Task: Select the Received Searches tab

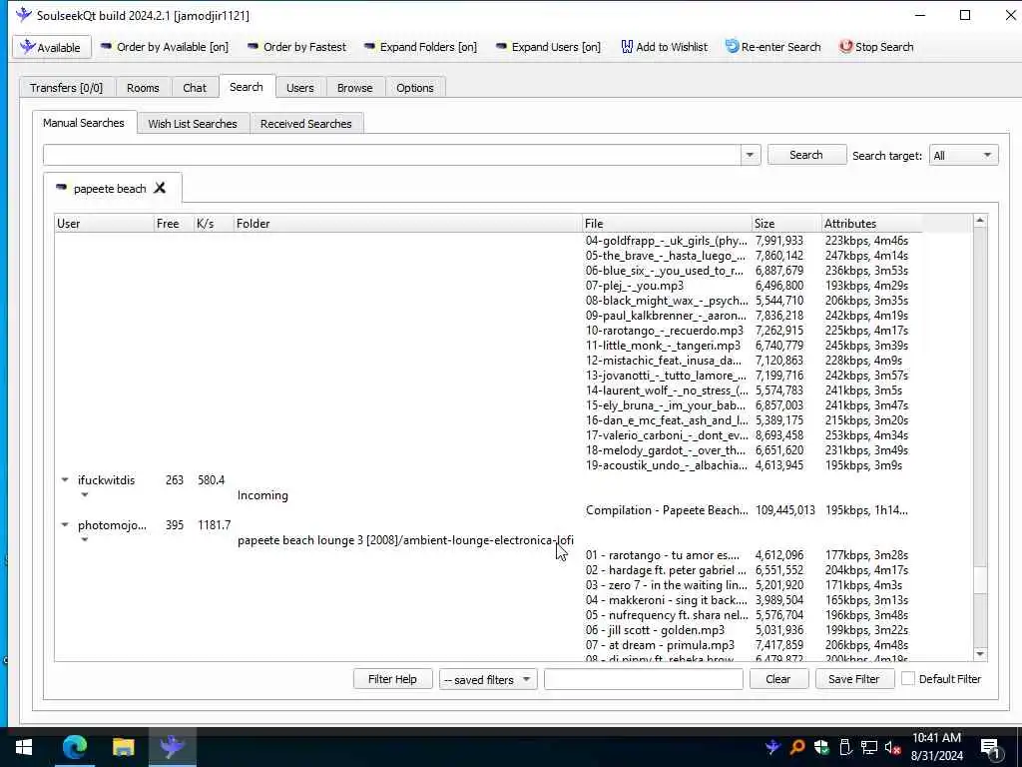Action: pos(305,123)
